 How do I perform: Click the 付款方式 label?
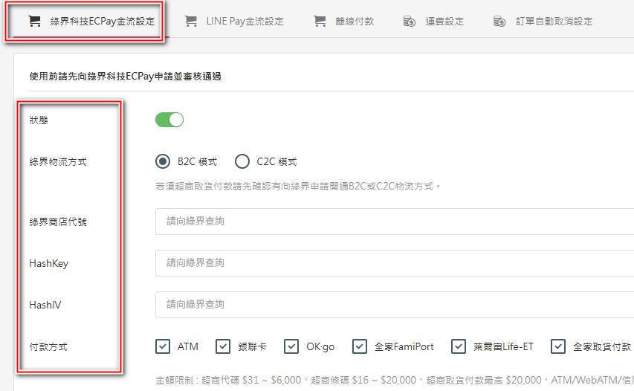click(x=48, y=346)
